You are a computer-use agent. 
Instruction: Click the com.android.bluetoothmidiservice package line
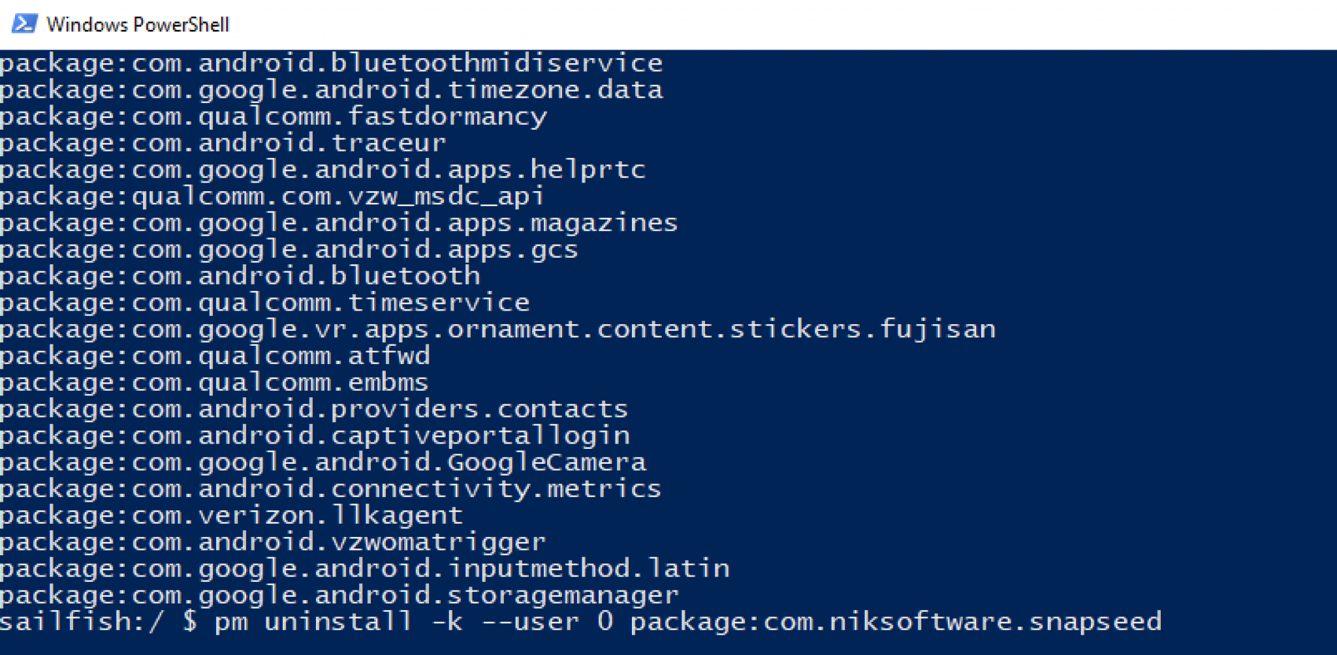tap(331, 63)
